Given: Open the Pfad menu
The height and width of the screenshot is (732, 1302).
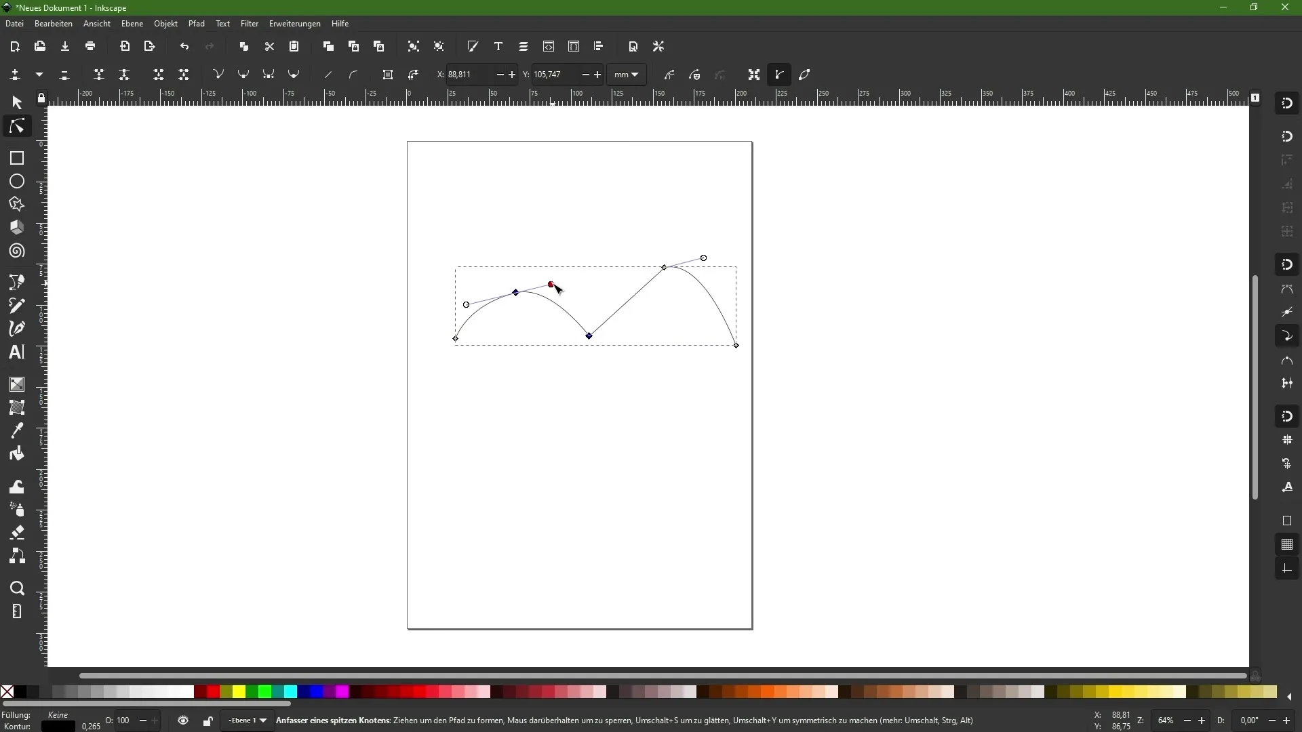Looking at the screenshot, I should click(197, 24).
